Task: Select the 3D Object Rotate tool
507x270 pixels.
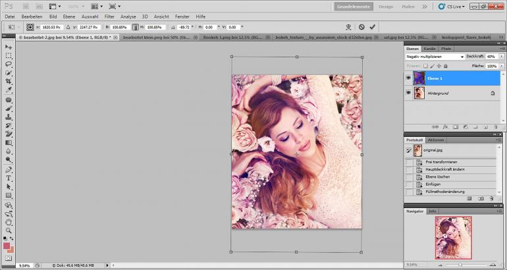Action: (9, 205)
